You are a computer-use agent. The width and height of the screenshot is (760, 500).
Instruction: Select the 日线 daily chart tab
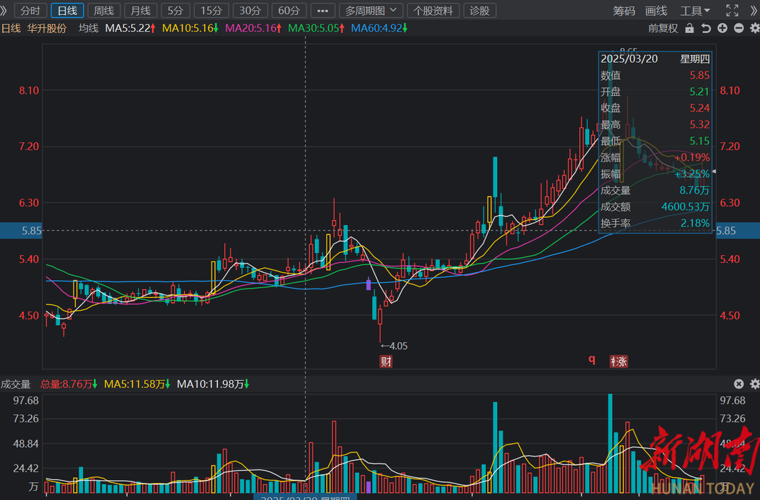67,10
